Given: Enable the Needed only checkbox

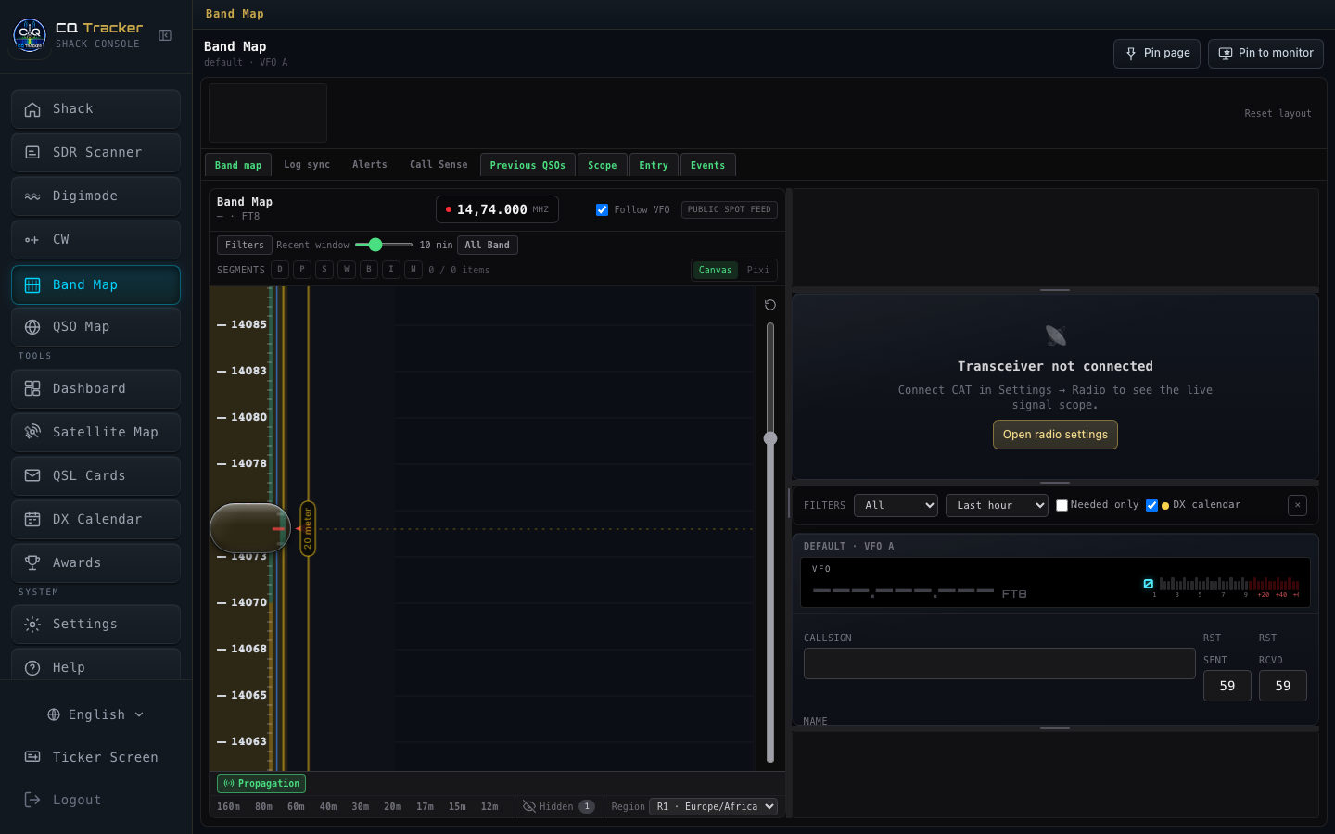Looking at the screenshot, I should [x=1062, y=505].
